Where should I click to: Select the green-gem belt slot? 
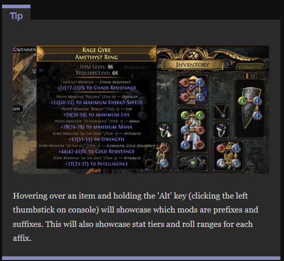(x=192, y=163)
